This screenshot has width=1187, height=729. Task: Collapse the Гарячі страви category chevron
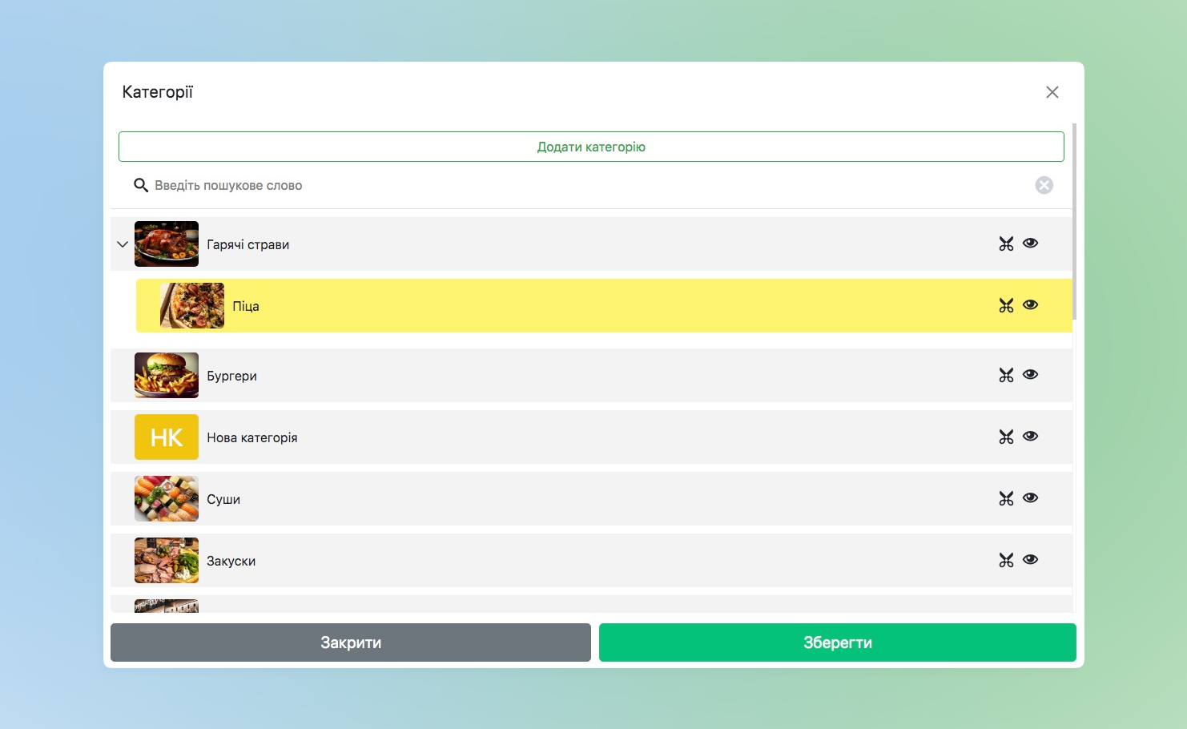(x=123, y=244)
